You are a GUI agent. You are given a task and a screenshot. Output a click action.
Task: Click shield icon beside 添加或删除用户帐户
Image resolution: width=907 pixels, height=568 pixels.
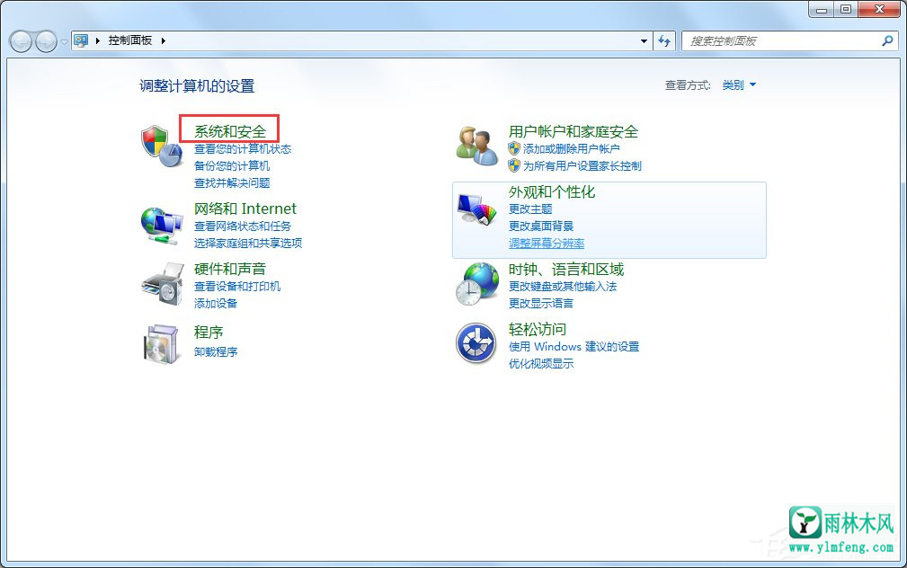point(514,148)
